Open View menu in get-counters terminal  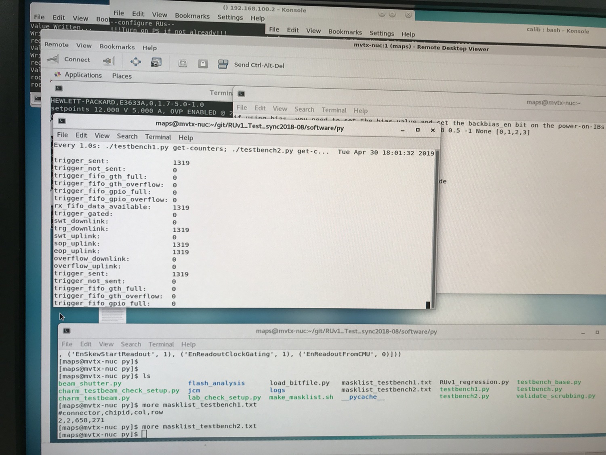pyautogui.click(x=102, y=135)
